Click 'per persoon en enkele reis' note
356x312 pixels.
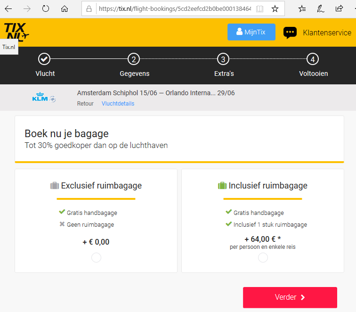(x=262, y=247)
